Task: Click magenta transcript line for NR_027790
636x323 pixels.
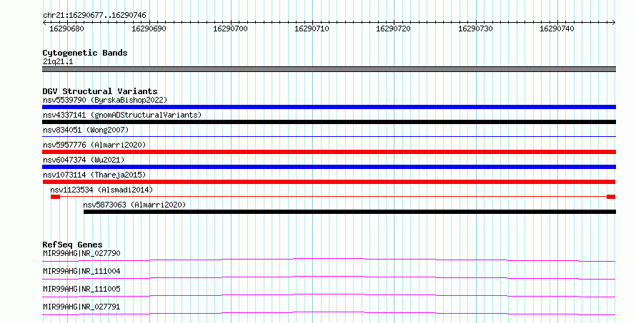Action: [x=329, y=260]
